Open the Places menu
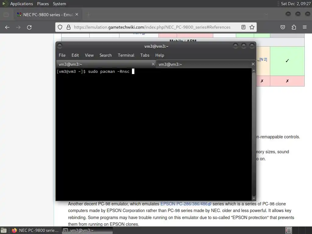The height and width of the screenshot is (234, 312). 43,4
